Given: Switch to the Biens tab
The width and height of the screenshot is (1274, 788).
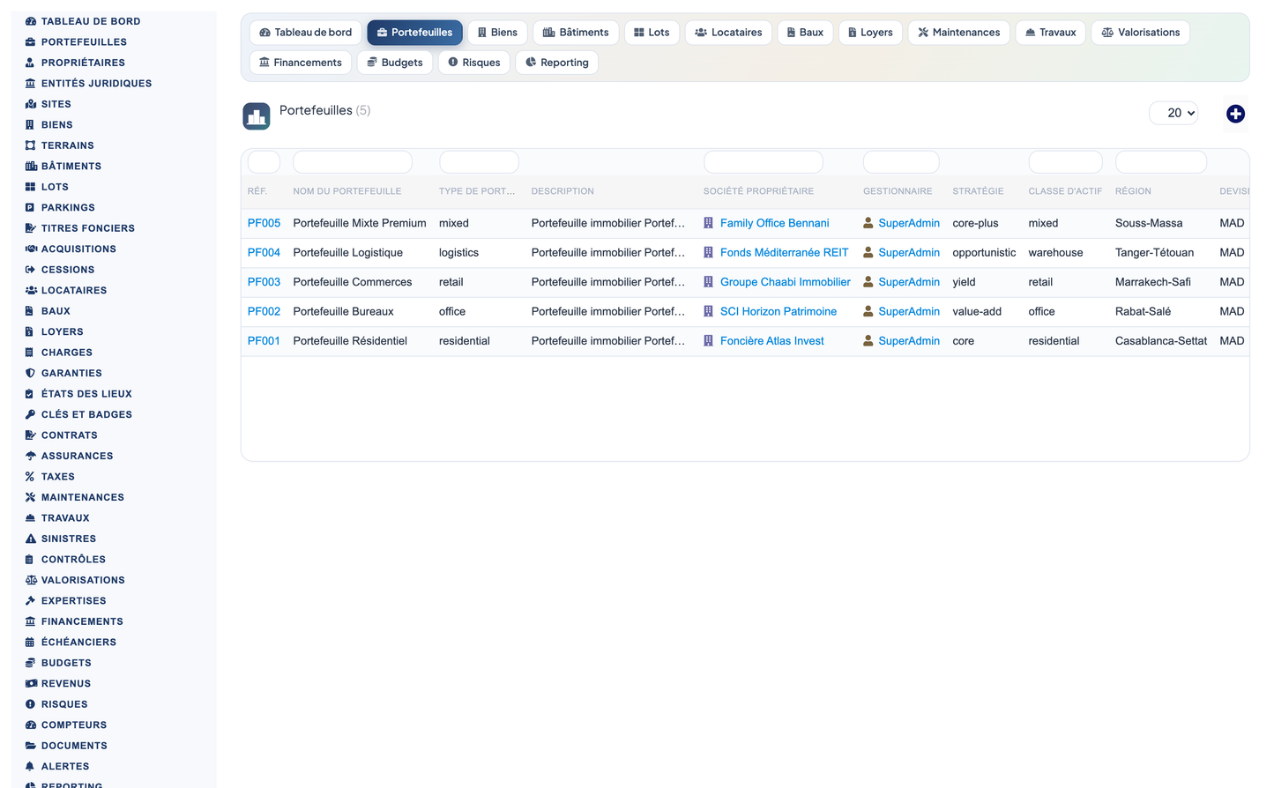Looking at the screenshot, I should [x=497, y=33].
